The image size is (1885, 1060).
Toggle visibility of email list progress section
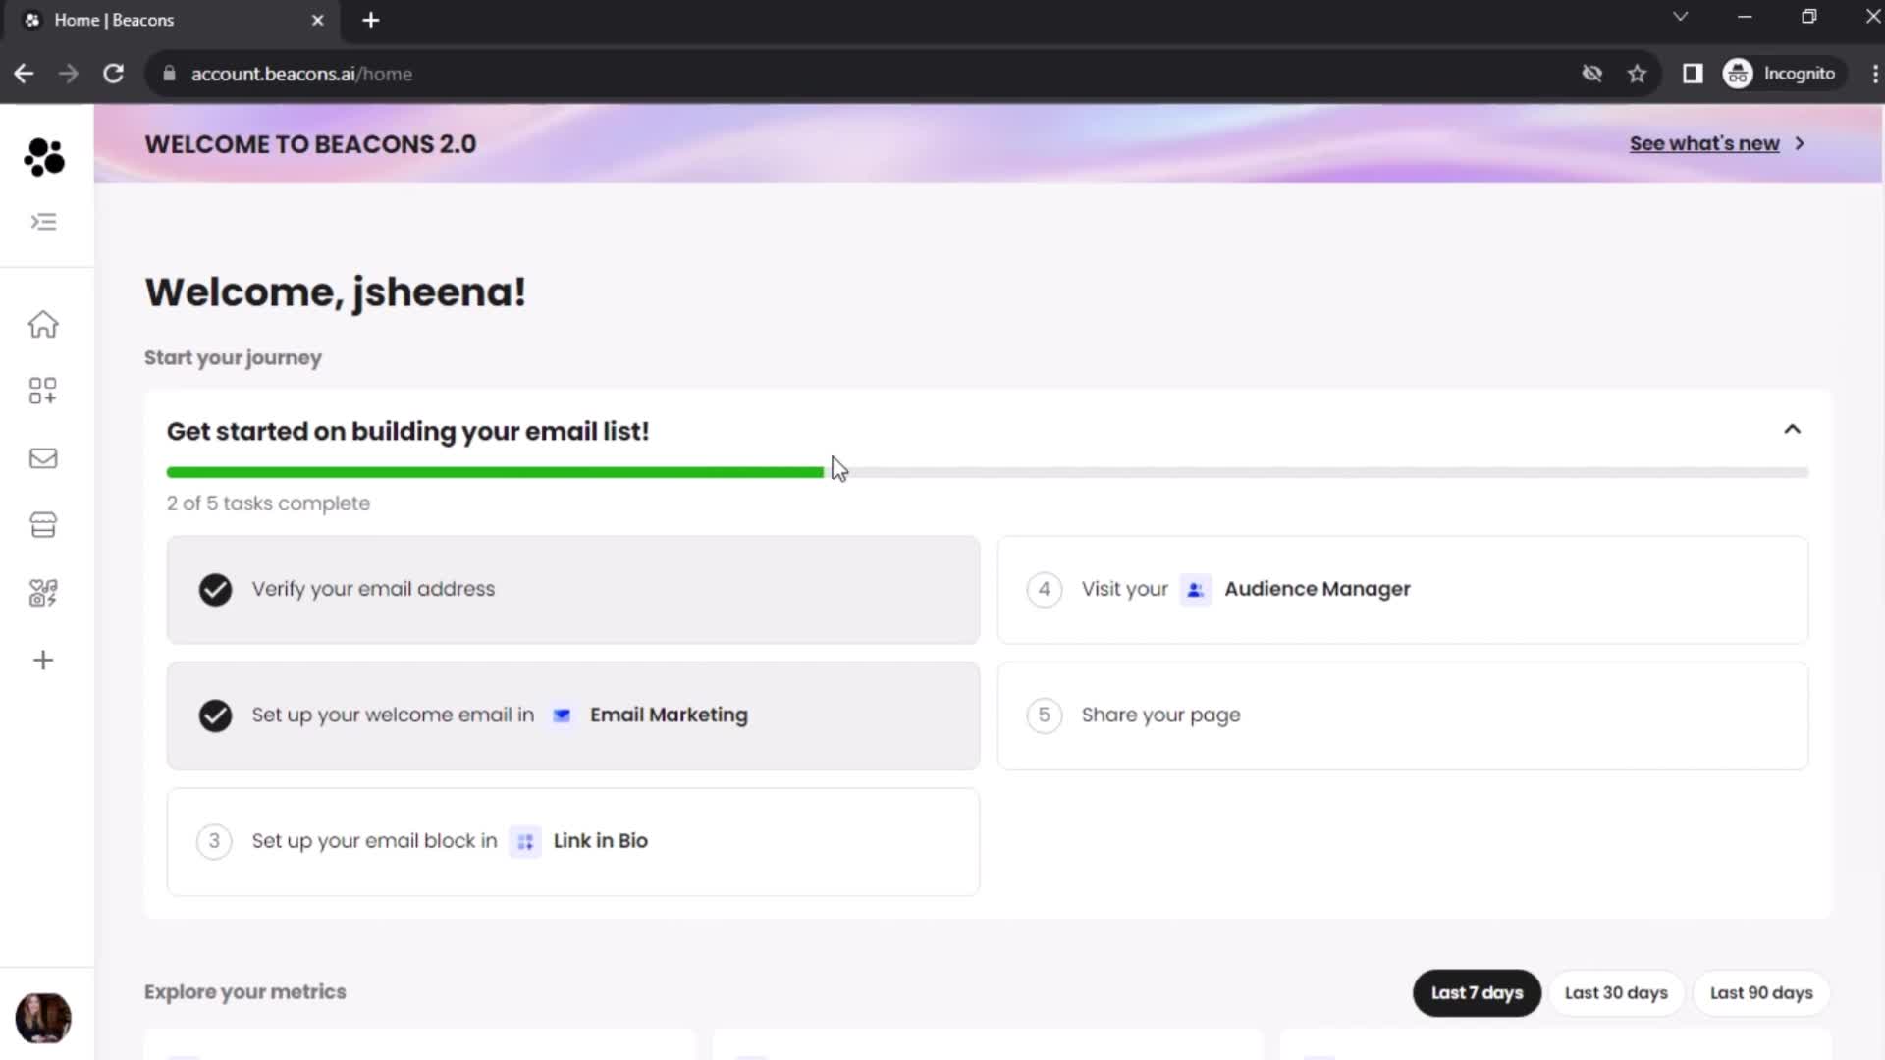[1792, 428]
